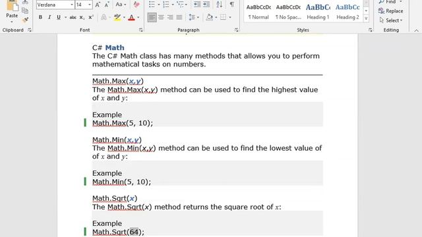Open the Paste options dropdown arrow
Screen dimensions: 422x237
point(12,22)
